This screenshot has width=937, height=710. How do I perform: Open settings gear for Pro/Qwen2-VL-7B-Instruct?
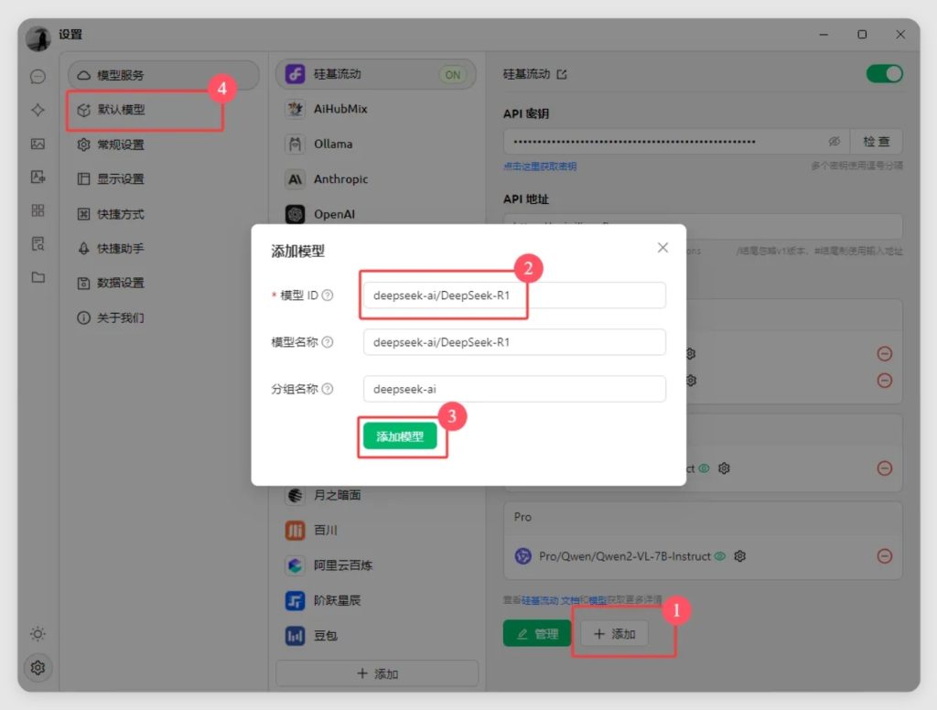[739, 556]
